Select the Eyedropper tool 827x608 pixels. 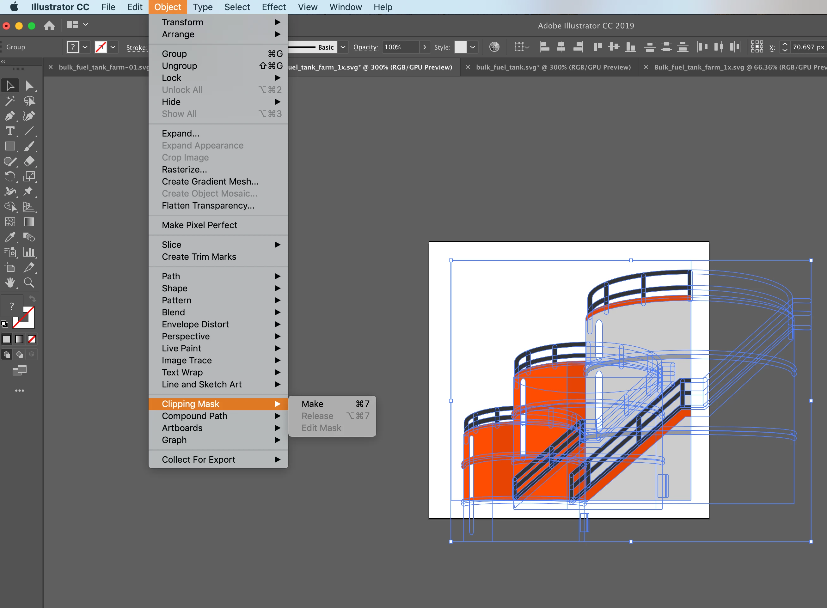tap(10, 237)
